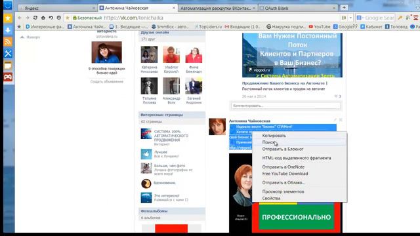Open SmmBox bookmark in bookmarks bar
This screenshot has width=420, height=236.
(x=170, y=26)
